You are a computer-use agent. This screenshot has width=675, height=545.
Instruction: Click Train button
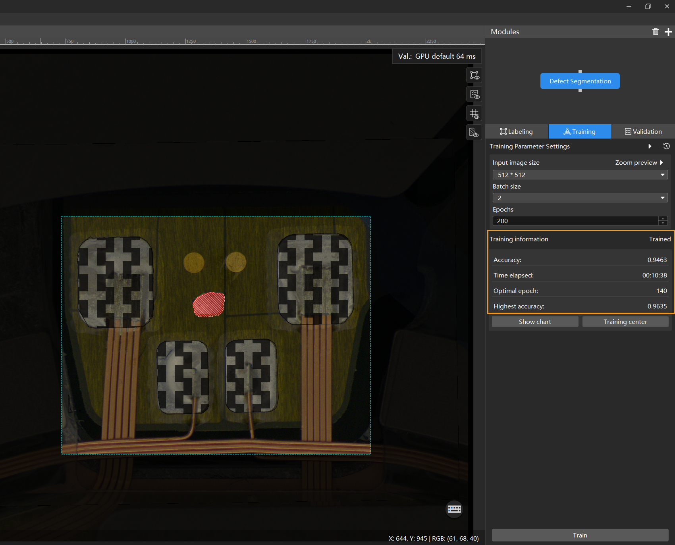580,535
